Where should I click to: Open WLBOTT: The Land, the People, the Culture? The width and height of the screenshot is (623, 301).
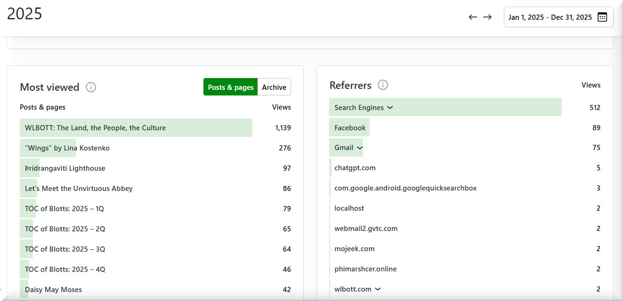coord(95,128)
